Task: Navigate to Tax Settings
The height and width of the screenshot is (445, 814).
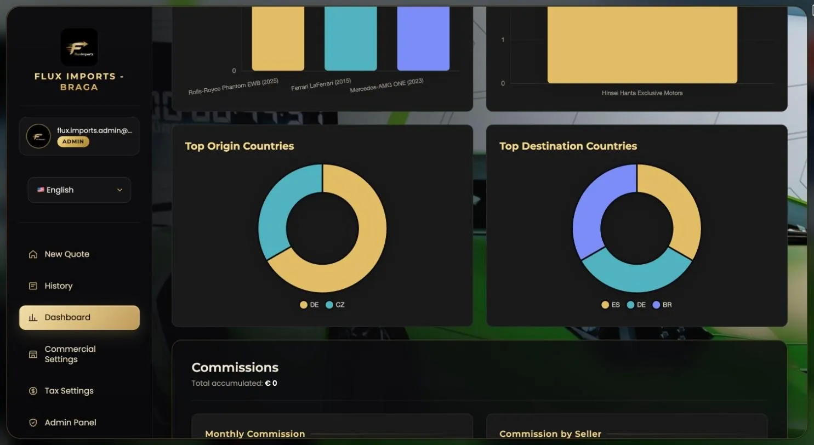Action: tap(79, 391)
